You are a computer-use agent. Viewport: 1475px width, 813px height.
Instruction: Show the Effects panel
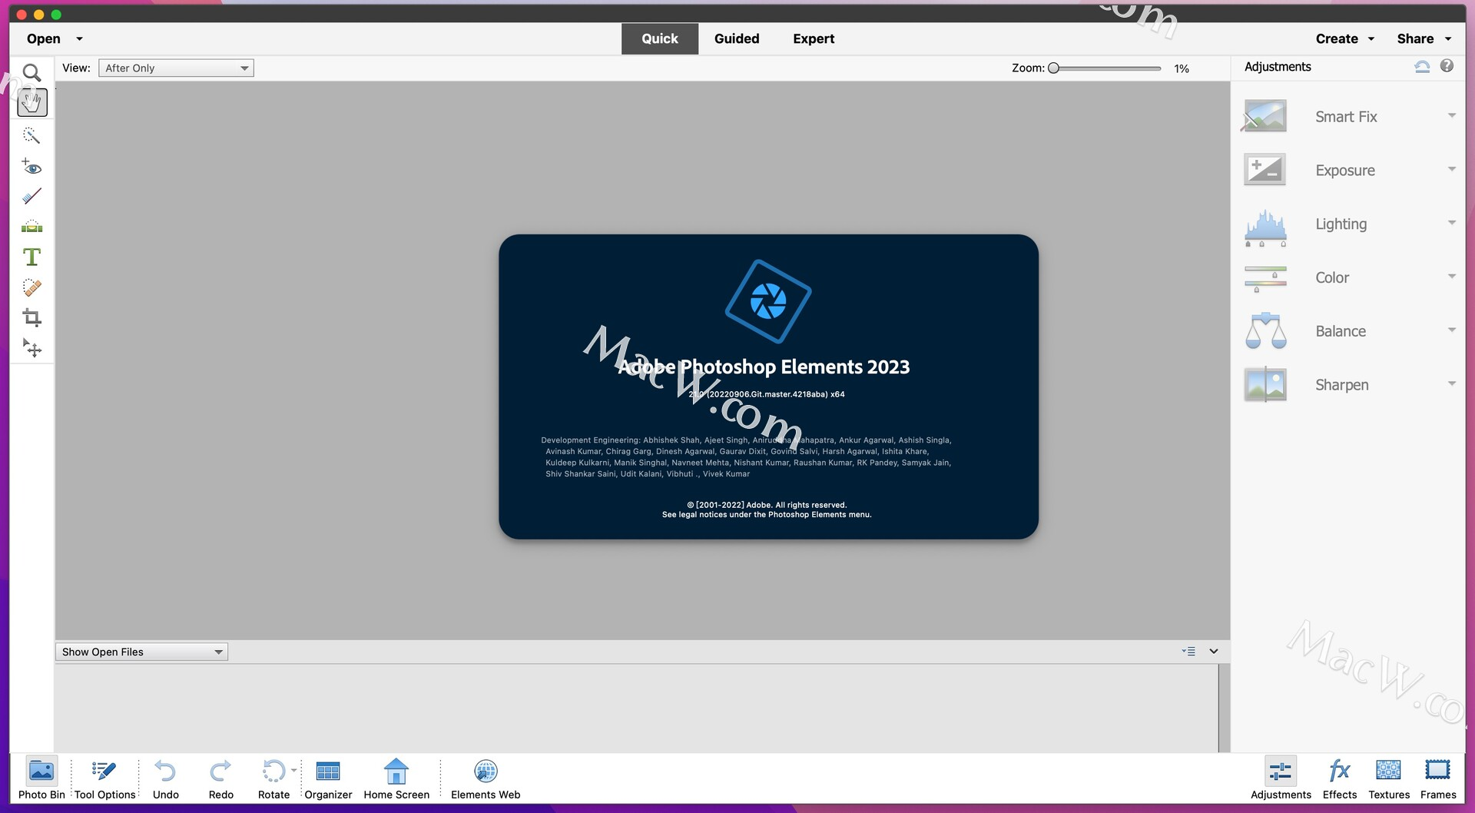coord(1340,778)
